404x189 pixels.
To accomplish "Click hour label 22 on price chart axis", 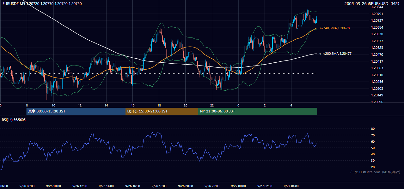I will (x=212, y=105).
